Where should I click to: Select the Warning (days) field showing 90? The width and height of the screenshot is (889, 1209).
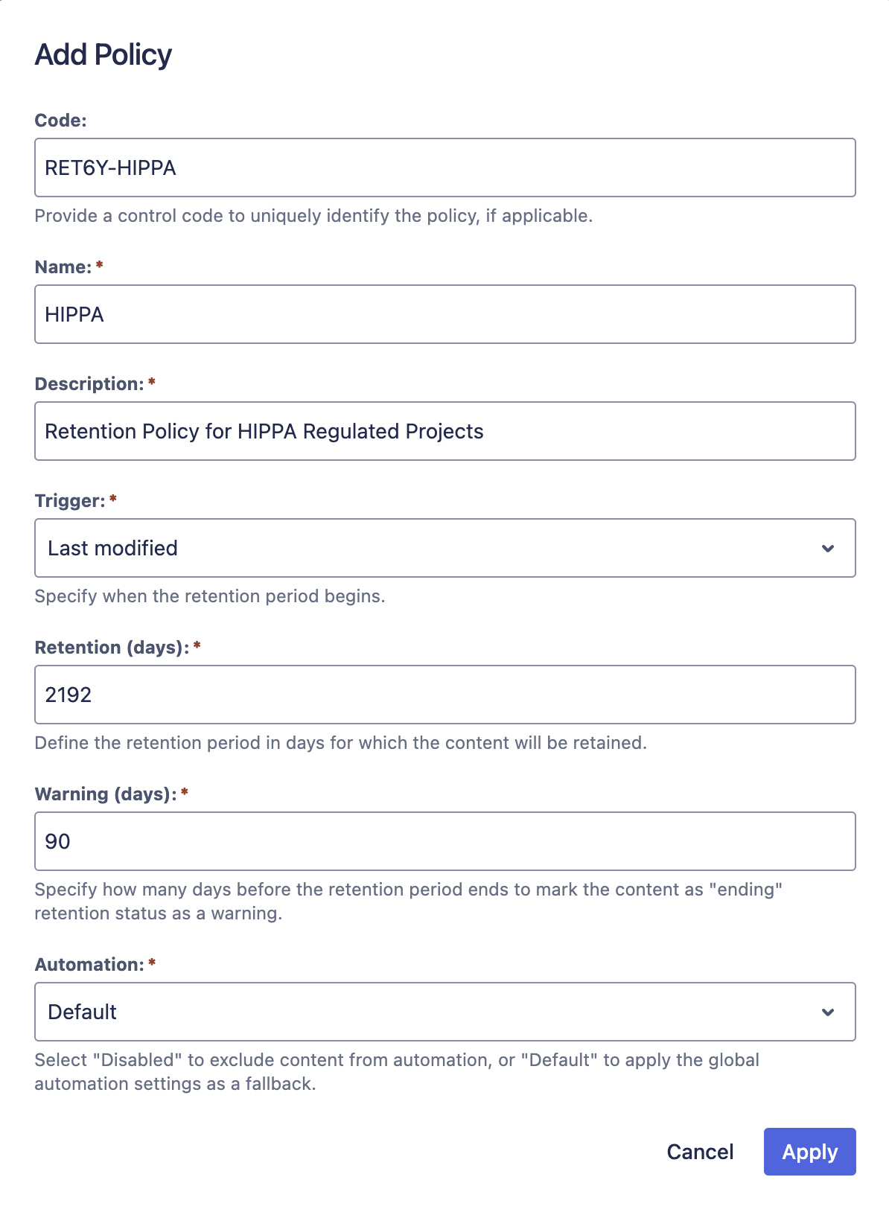pyautogui.click(x=444, y=841)
